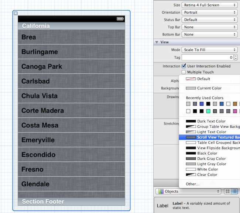Open the Status Bar dropdown set to Default

tap(210, 20)
